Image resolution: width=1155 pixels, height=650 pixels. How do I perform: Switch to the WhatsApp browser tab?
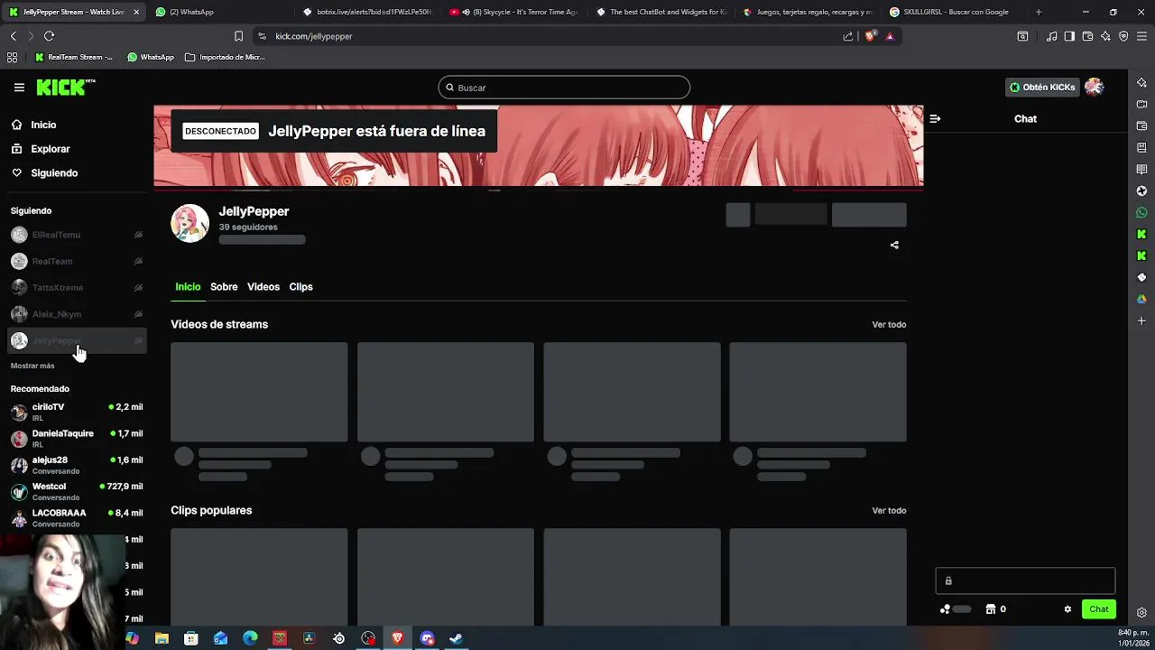coord(220,12)
